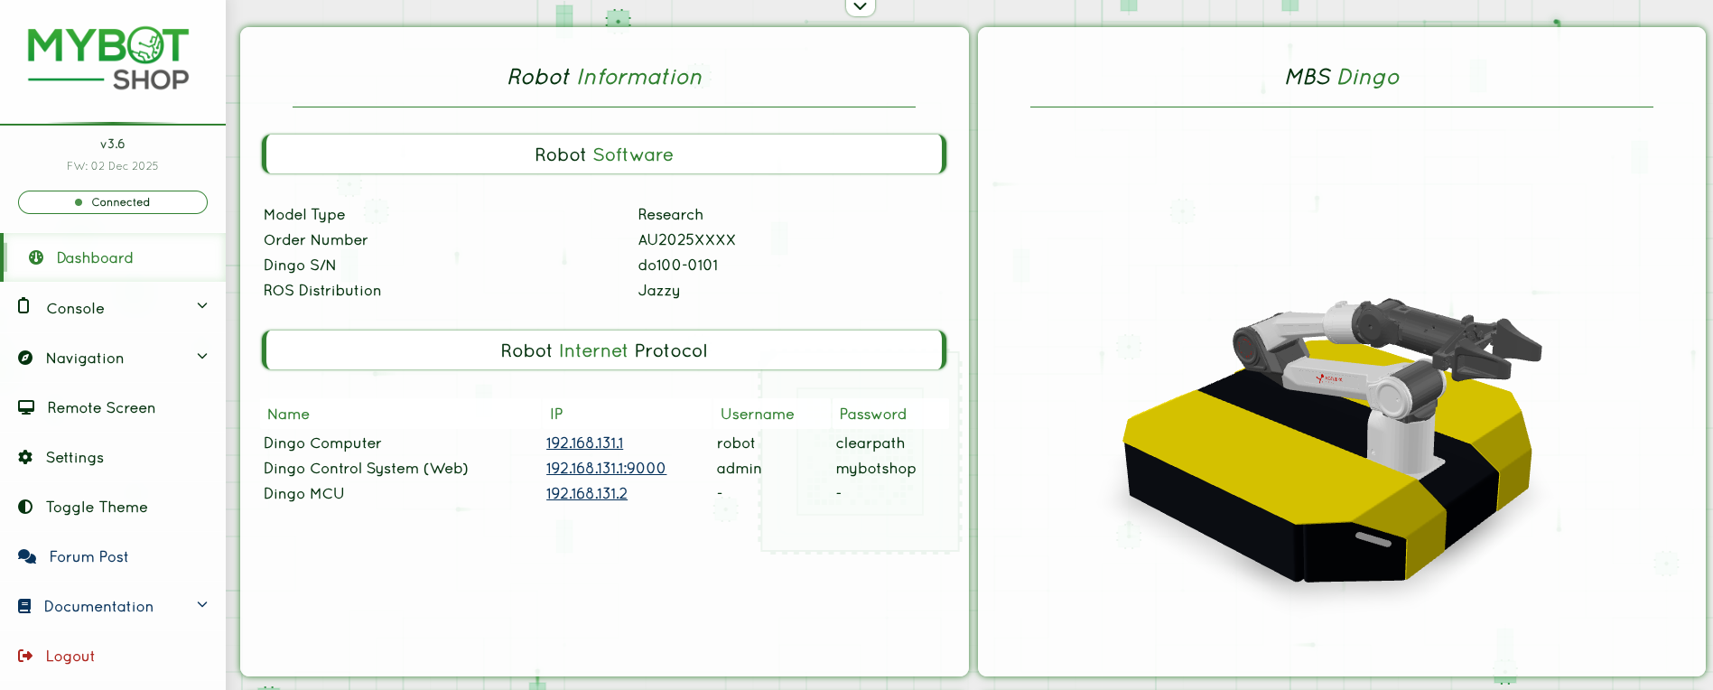This screenshot has width=1713, height=690.
Task: Expand the Console submenu chevron
Action: pyautogui.click(x=202, y=306)
